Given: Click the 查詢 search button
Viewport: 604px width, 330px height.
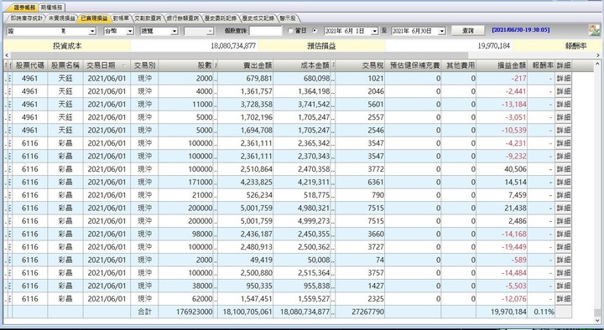Looking at the screenshot, I should (467, 31).
